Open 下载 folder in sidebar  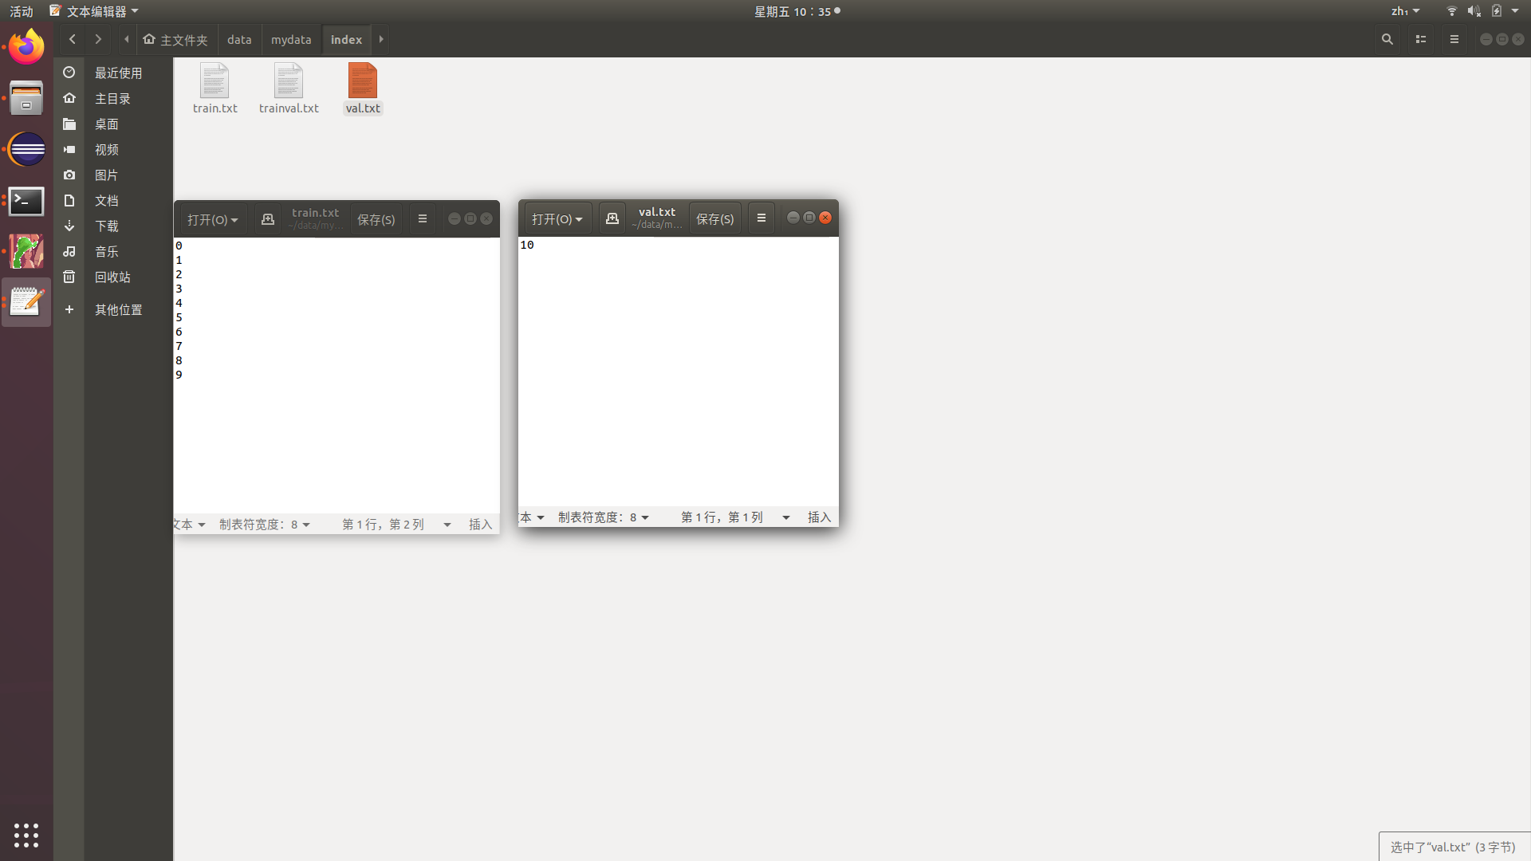(x=106, y=226)
